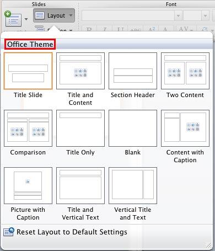Click the Title Only label text

80,152
